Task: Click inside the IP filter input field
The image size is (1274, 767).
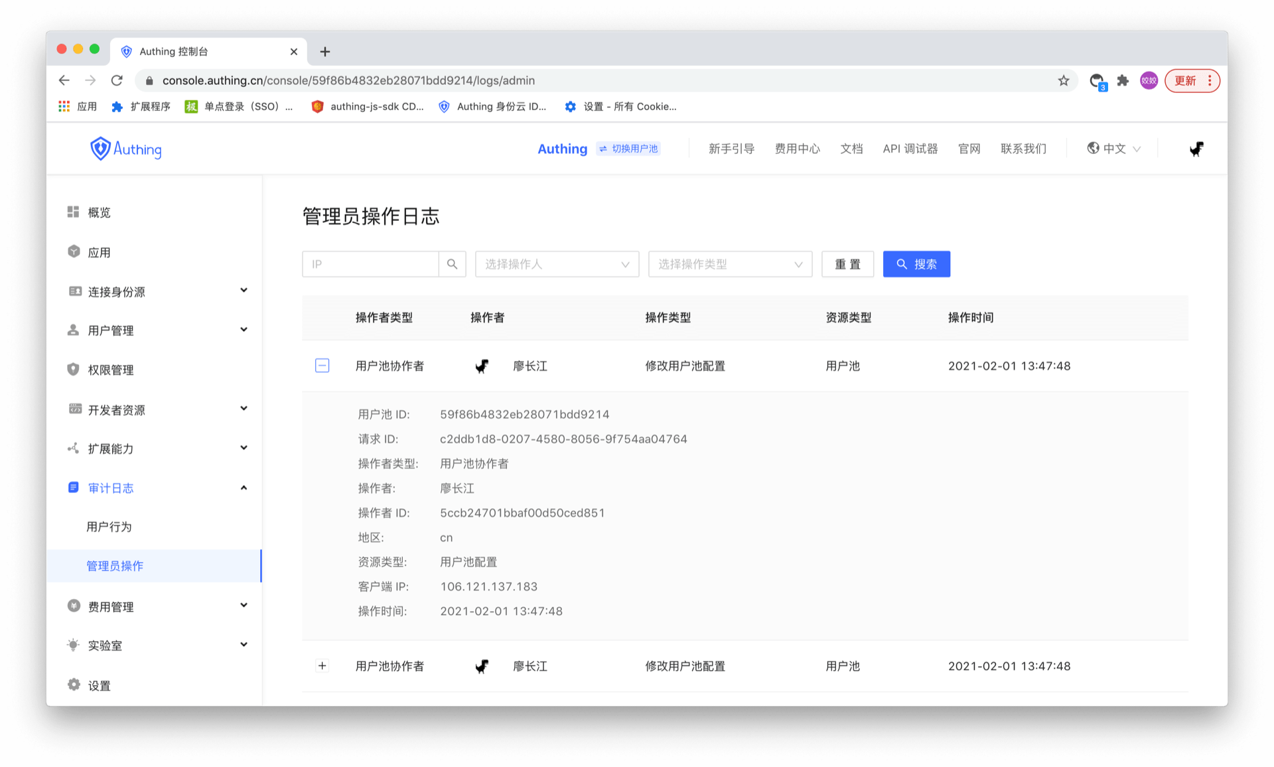Action: click(372, 263)
